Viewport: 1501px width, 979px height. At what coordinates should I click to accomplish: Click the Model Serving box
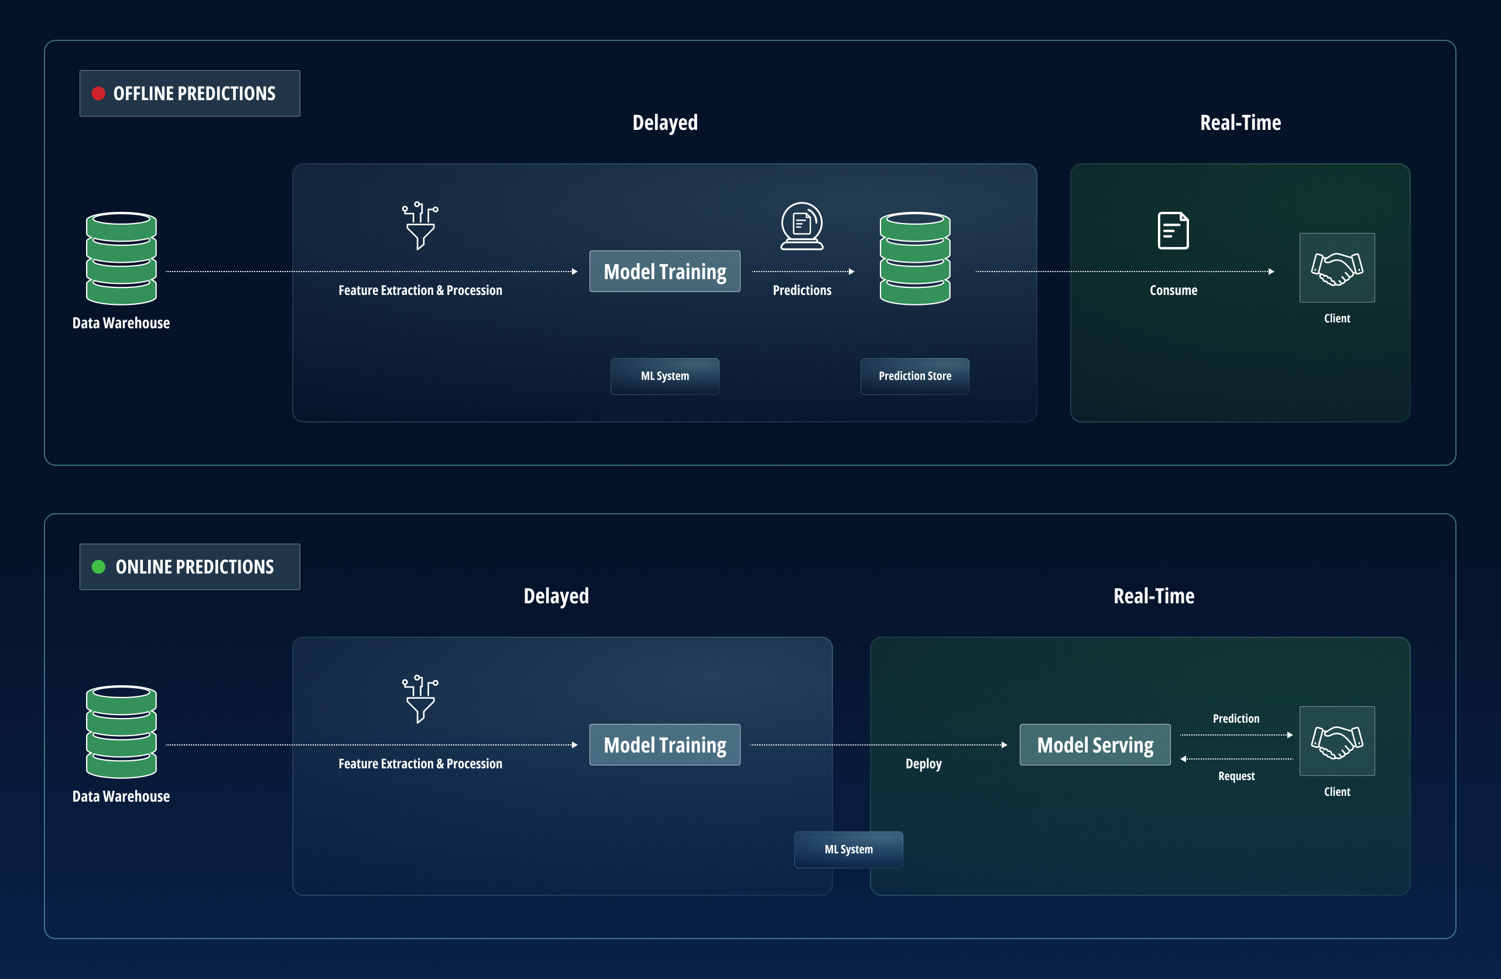pyautogui.click(x=1095, y=745)
